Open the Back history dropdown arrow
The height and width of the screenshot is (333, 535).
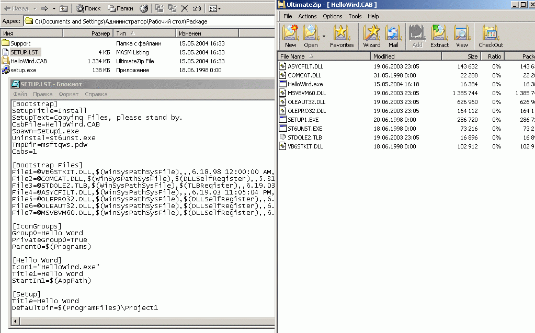click(35, 8)
